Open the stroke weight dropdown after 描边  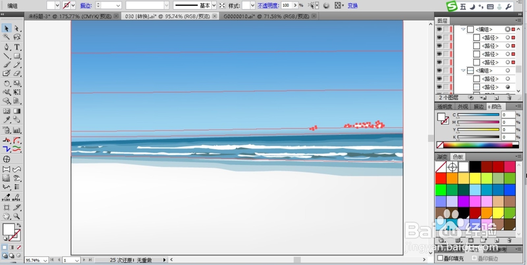pyautogui.click(x=118, y=5)
